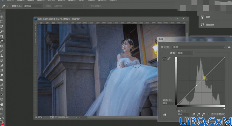
Task: Select the Lasso tool
Action: point(2,27)
